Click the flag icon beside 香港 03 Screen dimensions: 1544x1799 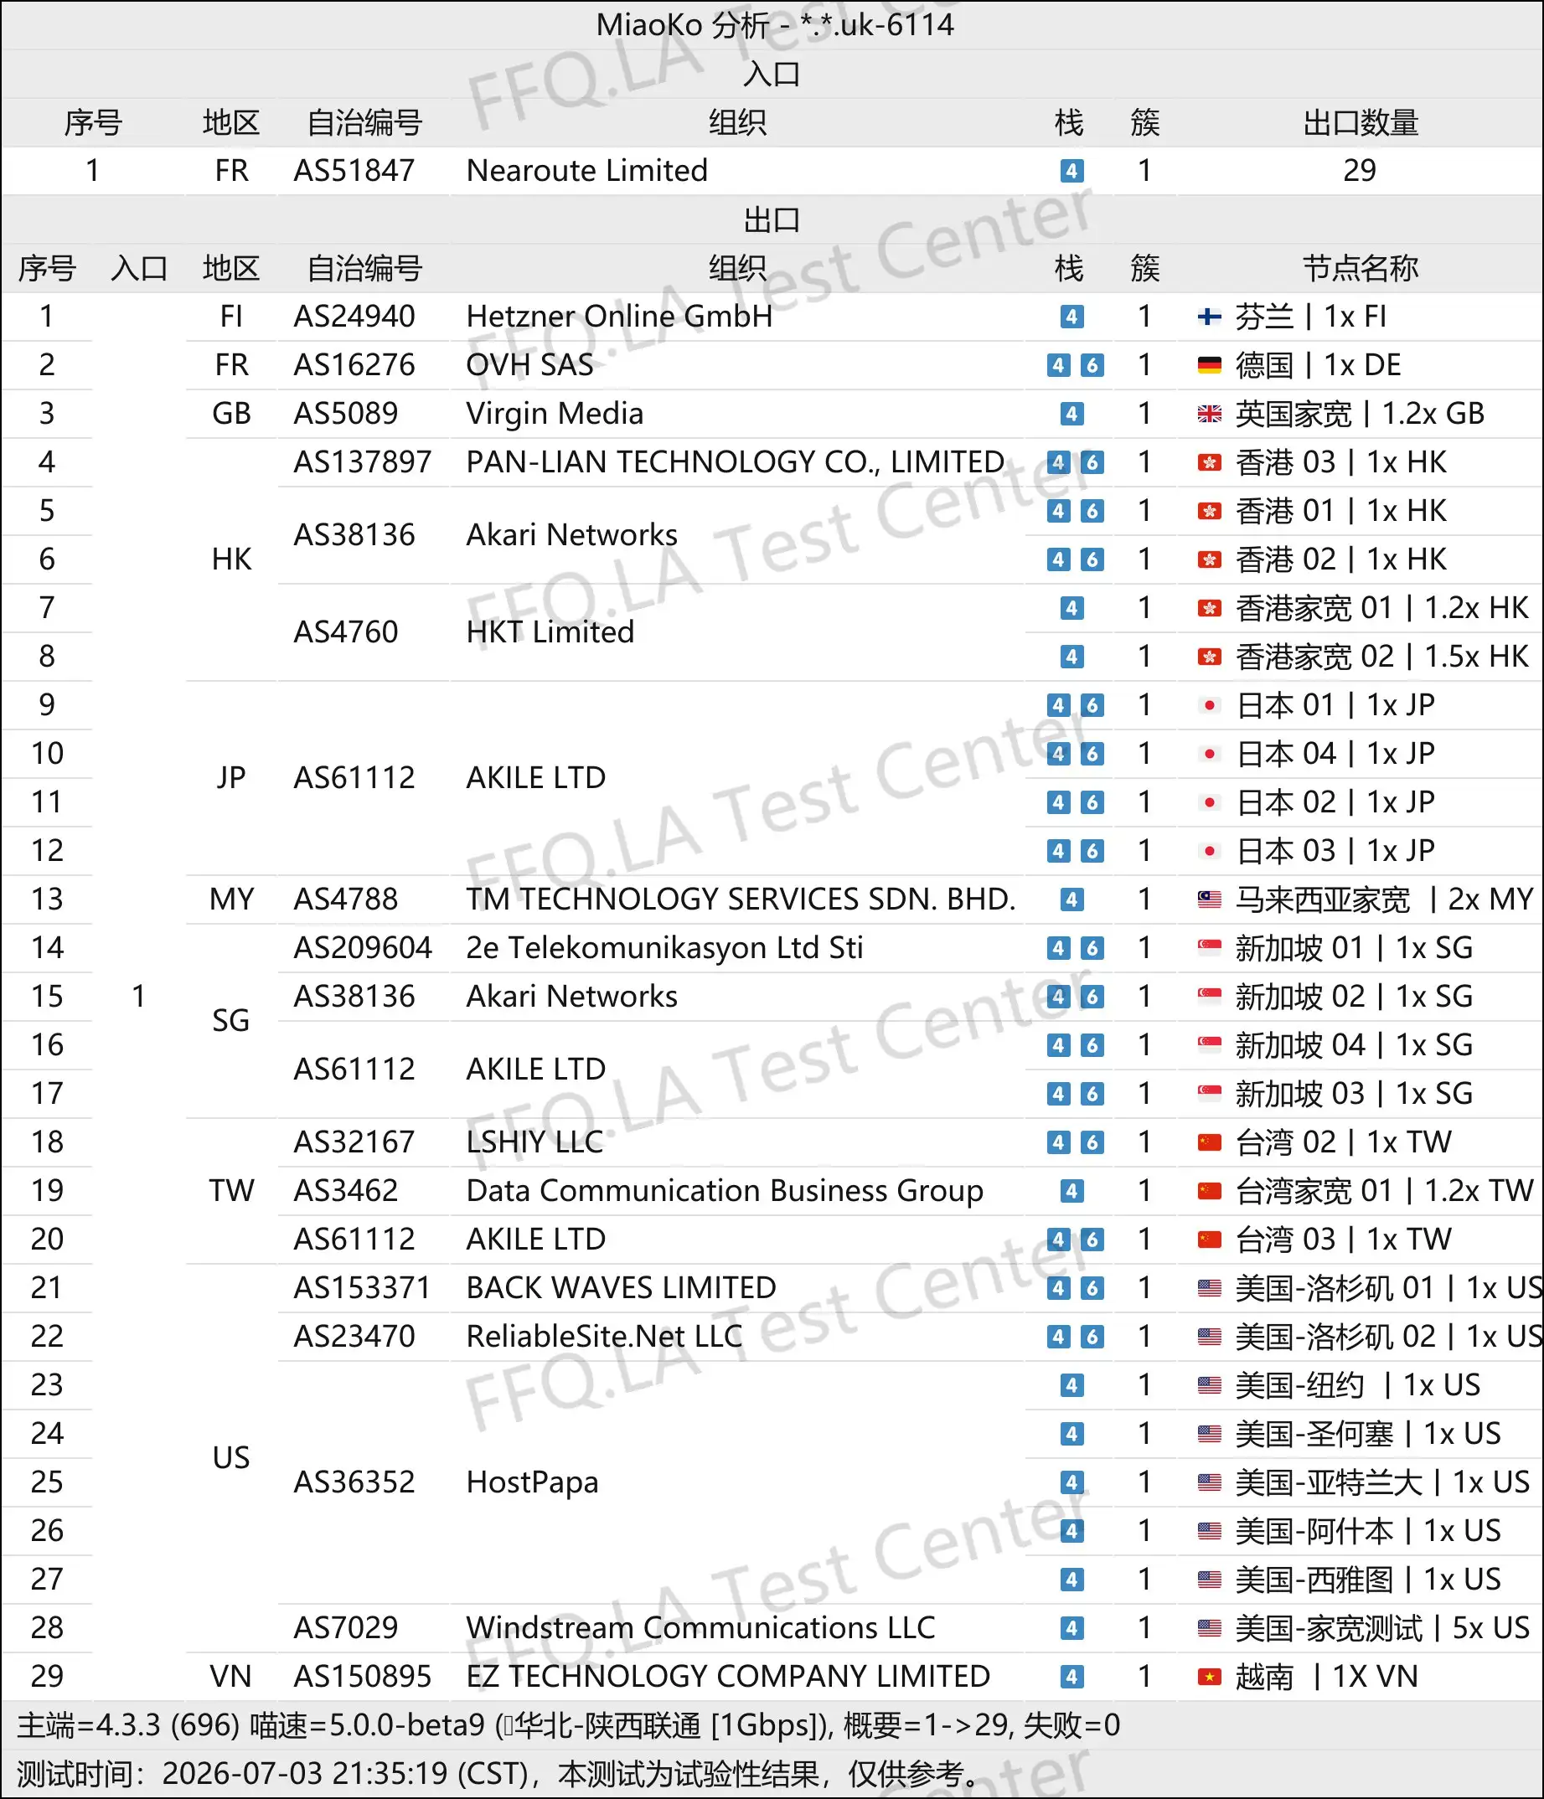click(1209, 463)
